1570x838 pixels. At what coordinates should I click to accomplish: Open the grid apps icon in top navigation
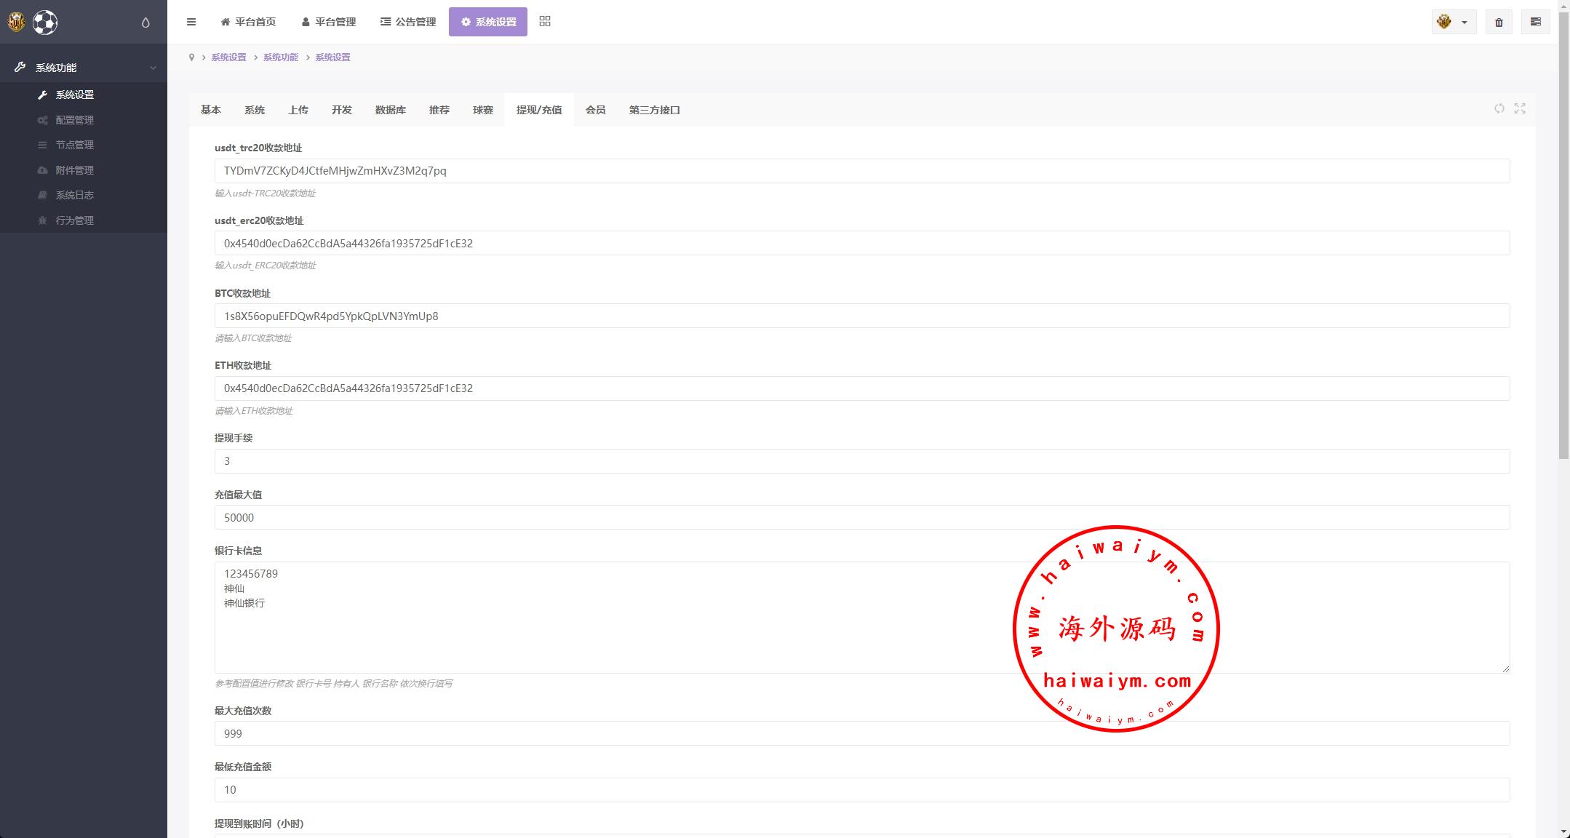[545, 22]
